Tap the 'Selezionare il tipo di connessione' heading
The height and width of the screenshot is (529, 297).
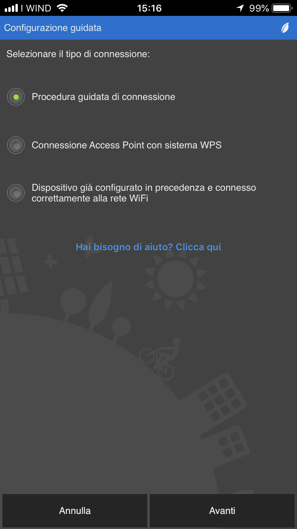tap(78, 54)
